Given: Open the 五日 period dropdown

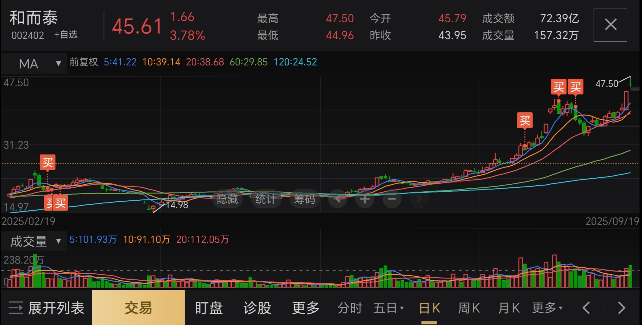Looking at the screenshot, I should (388, 308).
